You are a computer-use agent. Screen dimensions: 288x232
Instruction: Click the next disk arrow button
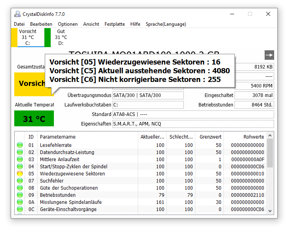[x=269, y=55]
